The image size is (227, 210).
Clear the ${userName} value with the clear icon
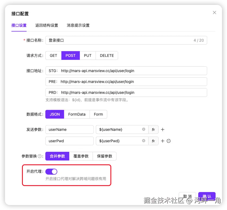144,129
